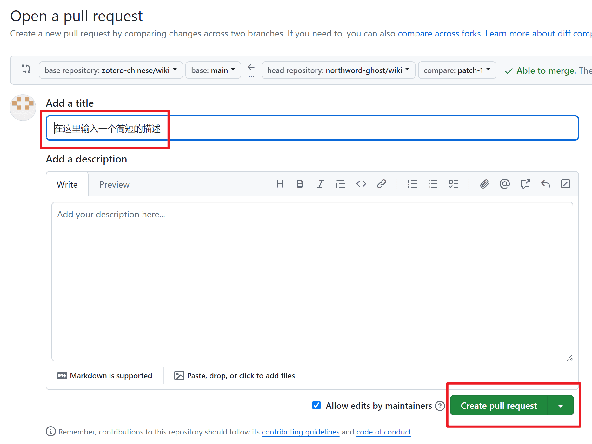Open the head repository dropdown
Screen dimensions: 592x444
pos(338,70)
